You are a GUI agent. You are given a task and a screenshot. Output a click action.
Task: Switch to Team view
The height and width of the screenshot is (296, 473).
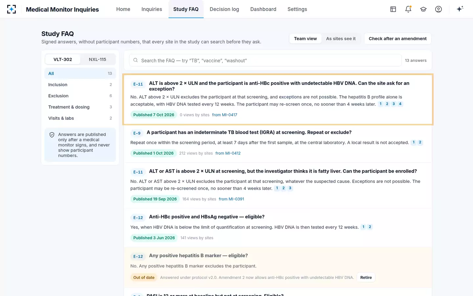(x=305, y=38)
